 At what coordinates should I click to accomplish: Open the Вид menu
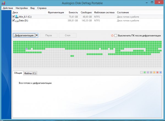point(32,8)
